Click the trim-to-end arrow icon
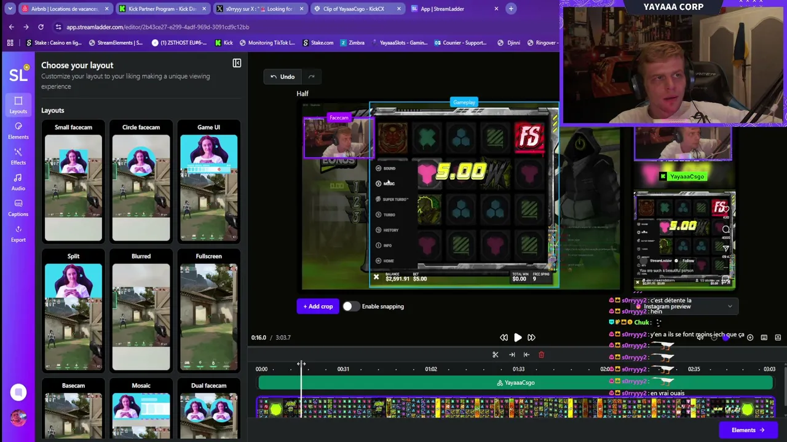Screen dimensions: 787x442 pyautogui.click(x=512, y=355)
